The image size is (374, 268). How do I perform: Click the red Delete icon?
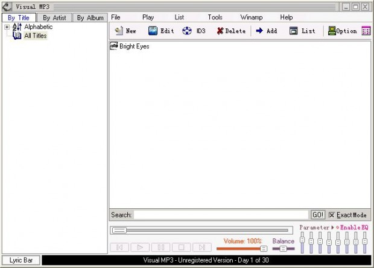coord(220,31)
